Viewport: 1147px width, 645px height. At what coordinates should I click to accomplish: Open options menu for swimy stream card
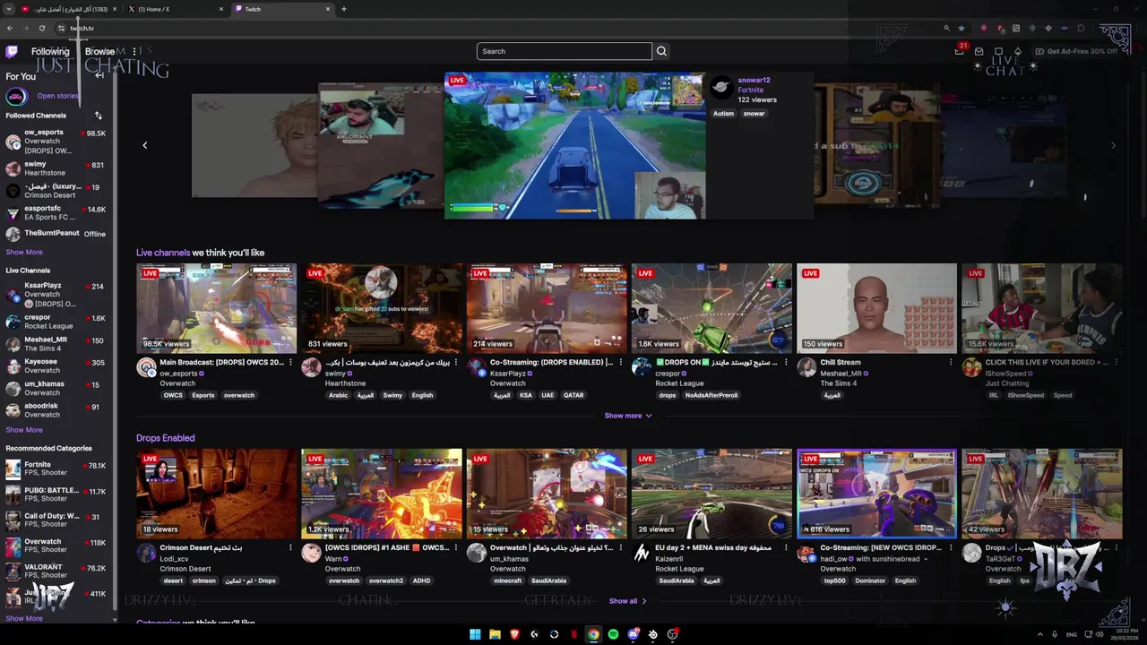click(456, 363)
